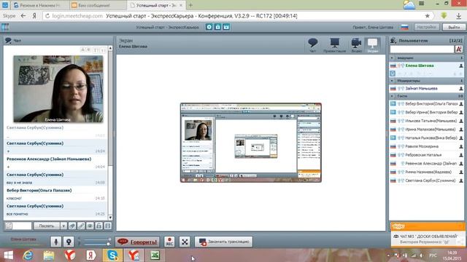Adjust the lower volume slider in bottom bar
The height and width of the screenshot is (262, 467).
pos(96,244)
